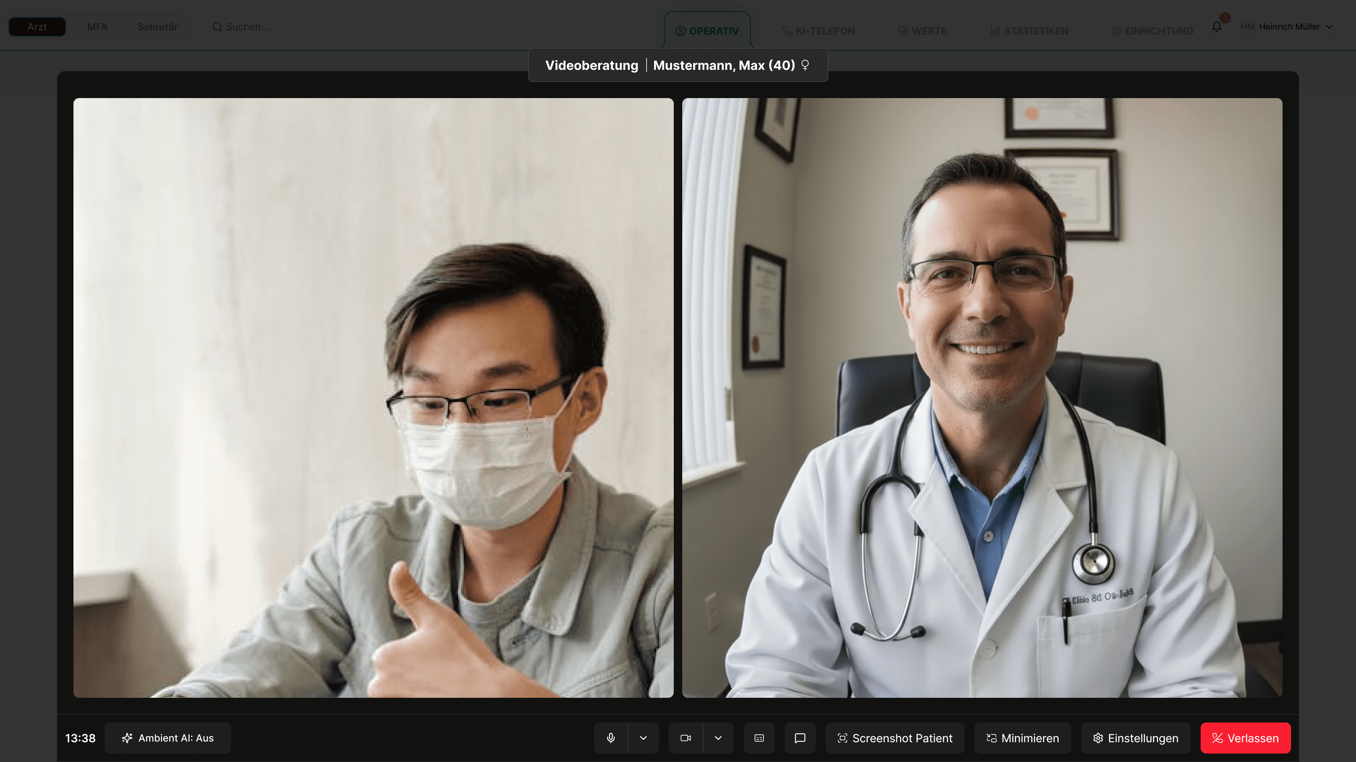Toggle Ambient AI on
The height and width of the screenshot is (762, 1356).
pyautogui.click(x=167, y=738)
